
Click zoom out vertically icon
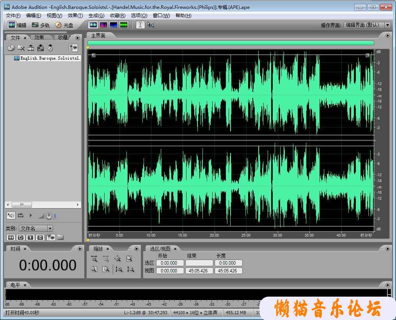coord(131,269)
